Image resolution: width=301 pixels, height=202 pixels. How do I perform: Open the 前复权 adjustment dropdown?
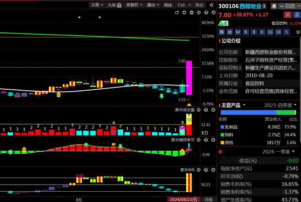[x=134, y=5]
